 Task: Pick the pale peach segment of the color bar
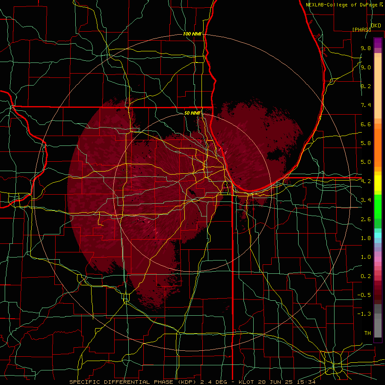click(378, 88)
